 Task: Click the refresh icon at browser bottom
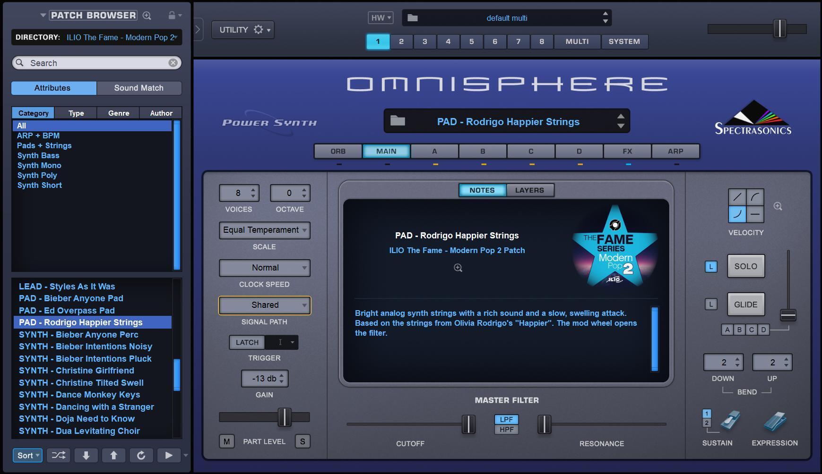141,455
